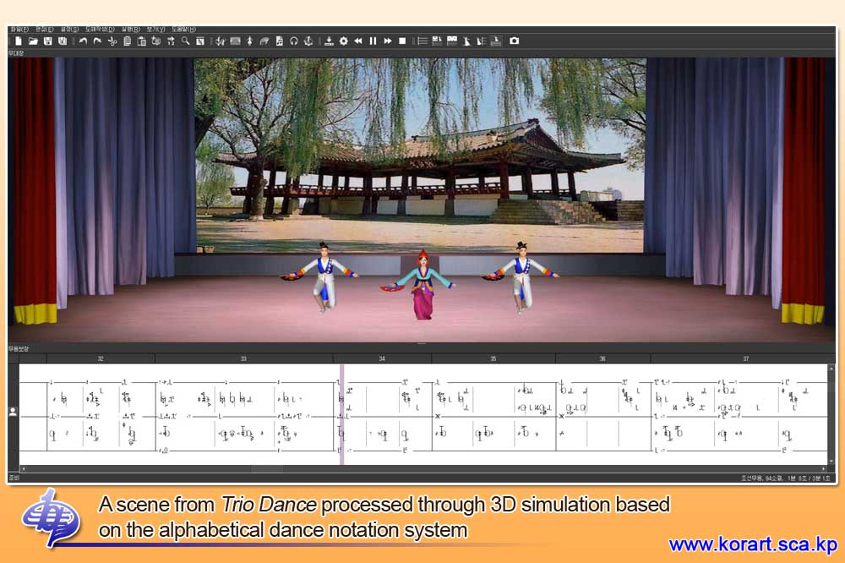
Task: Click the horizontal scrollbar under the score
Action: (422, 468)
